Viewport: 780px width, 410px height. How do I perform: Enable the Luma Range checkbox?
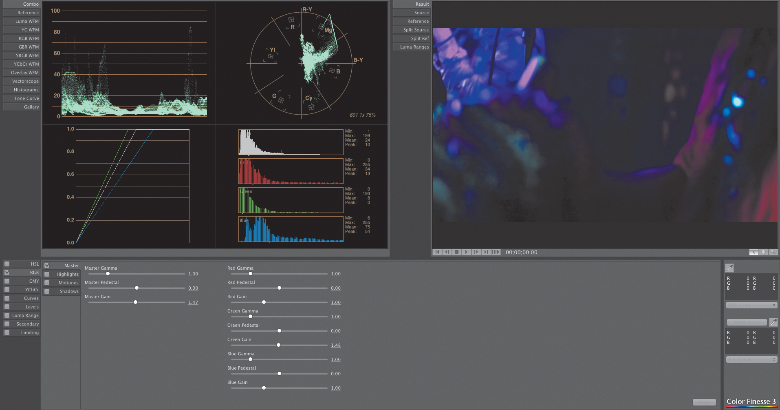7,315
